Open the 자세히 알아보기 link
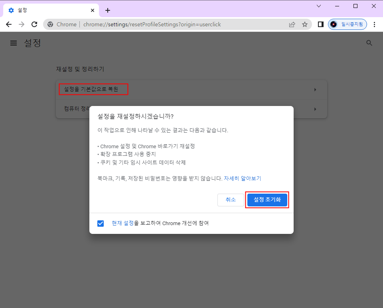Viewport: 383px width, 308px height. [242, 178]
